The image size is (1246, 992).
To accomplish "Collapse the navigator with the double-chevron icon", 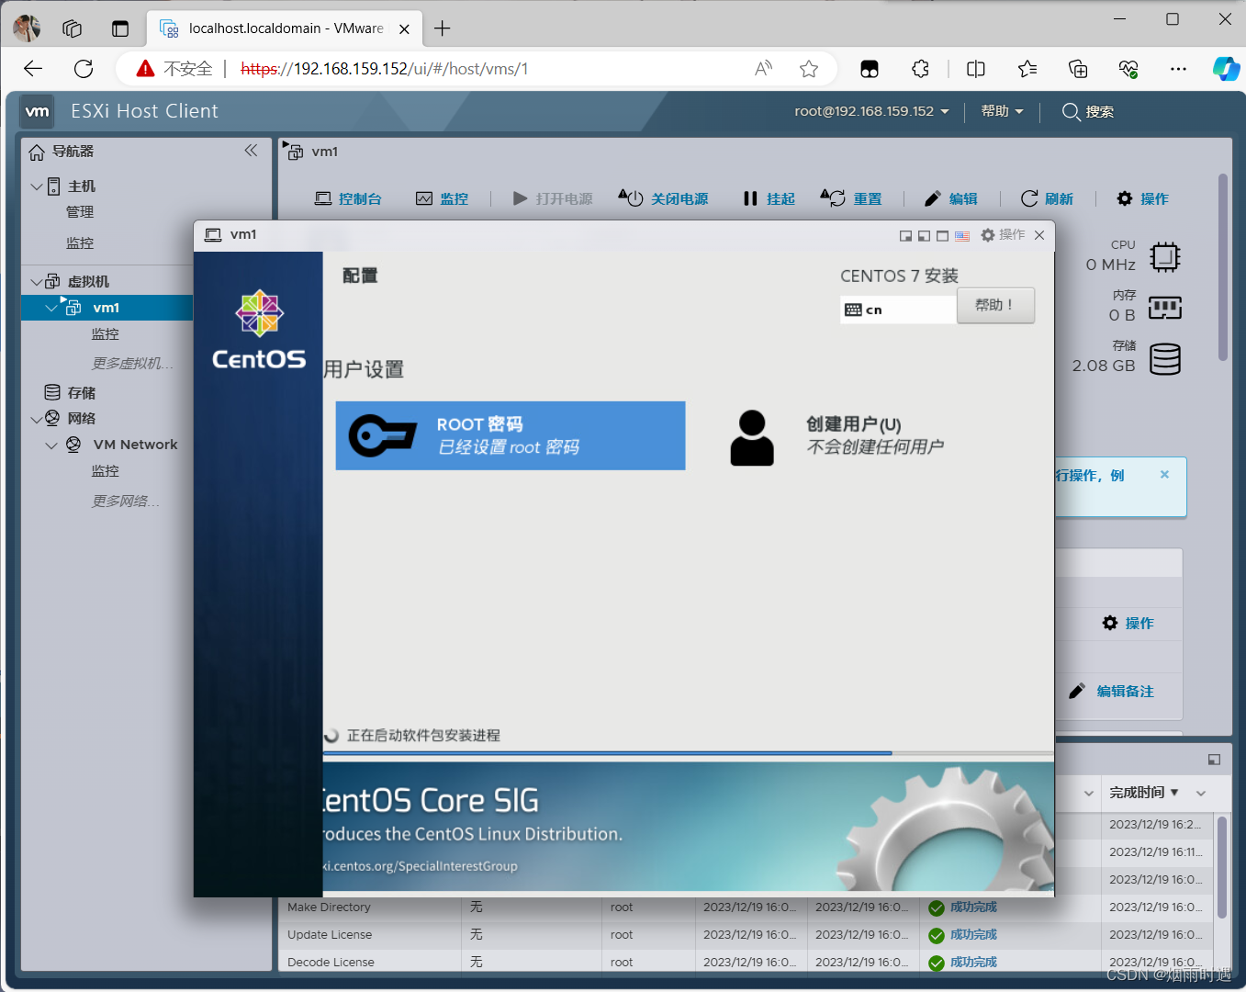I will (x=251, y=151).
